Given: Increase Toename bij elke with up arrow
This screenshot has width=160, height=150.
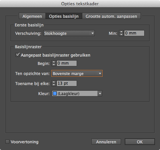Looking at the screenshot, I should coord(54,82).
